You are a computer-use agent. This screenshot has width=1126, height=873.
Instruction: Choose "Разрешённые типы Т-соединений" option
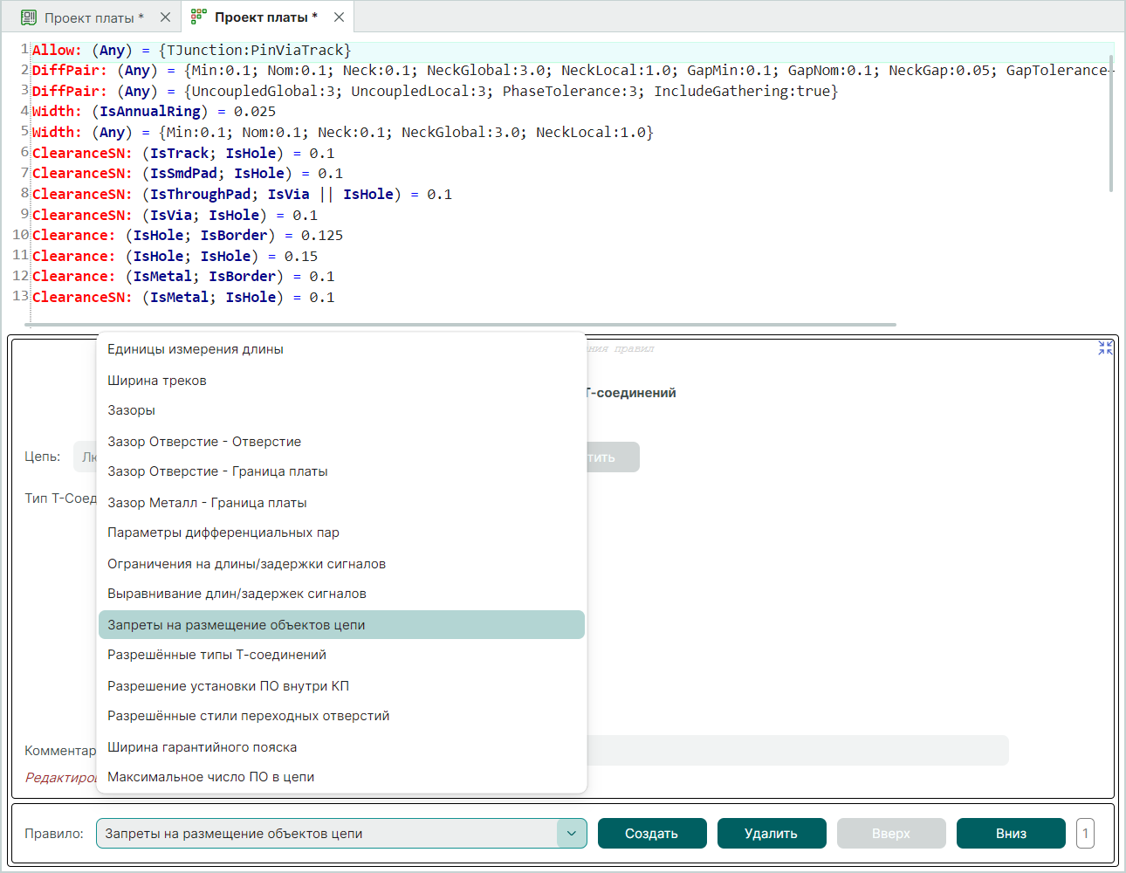(216, 655)
